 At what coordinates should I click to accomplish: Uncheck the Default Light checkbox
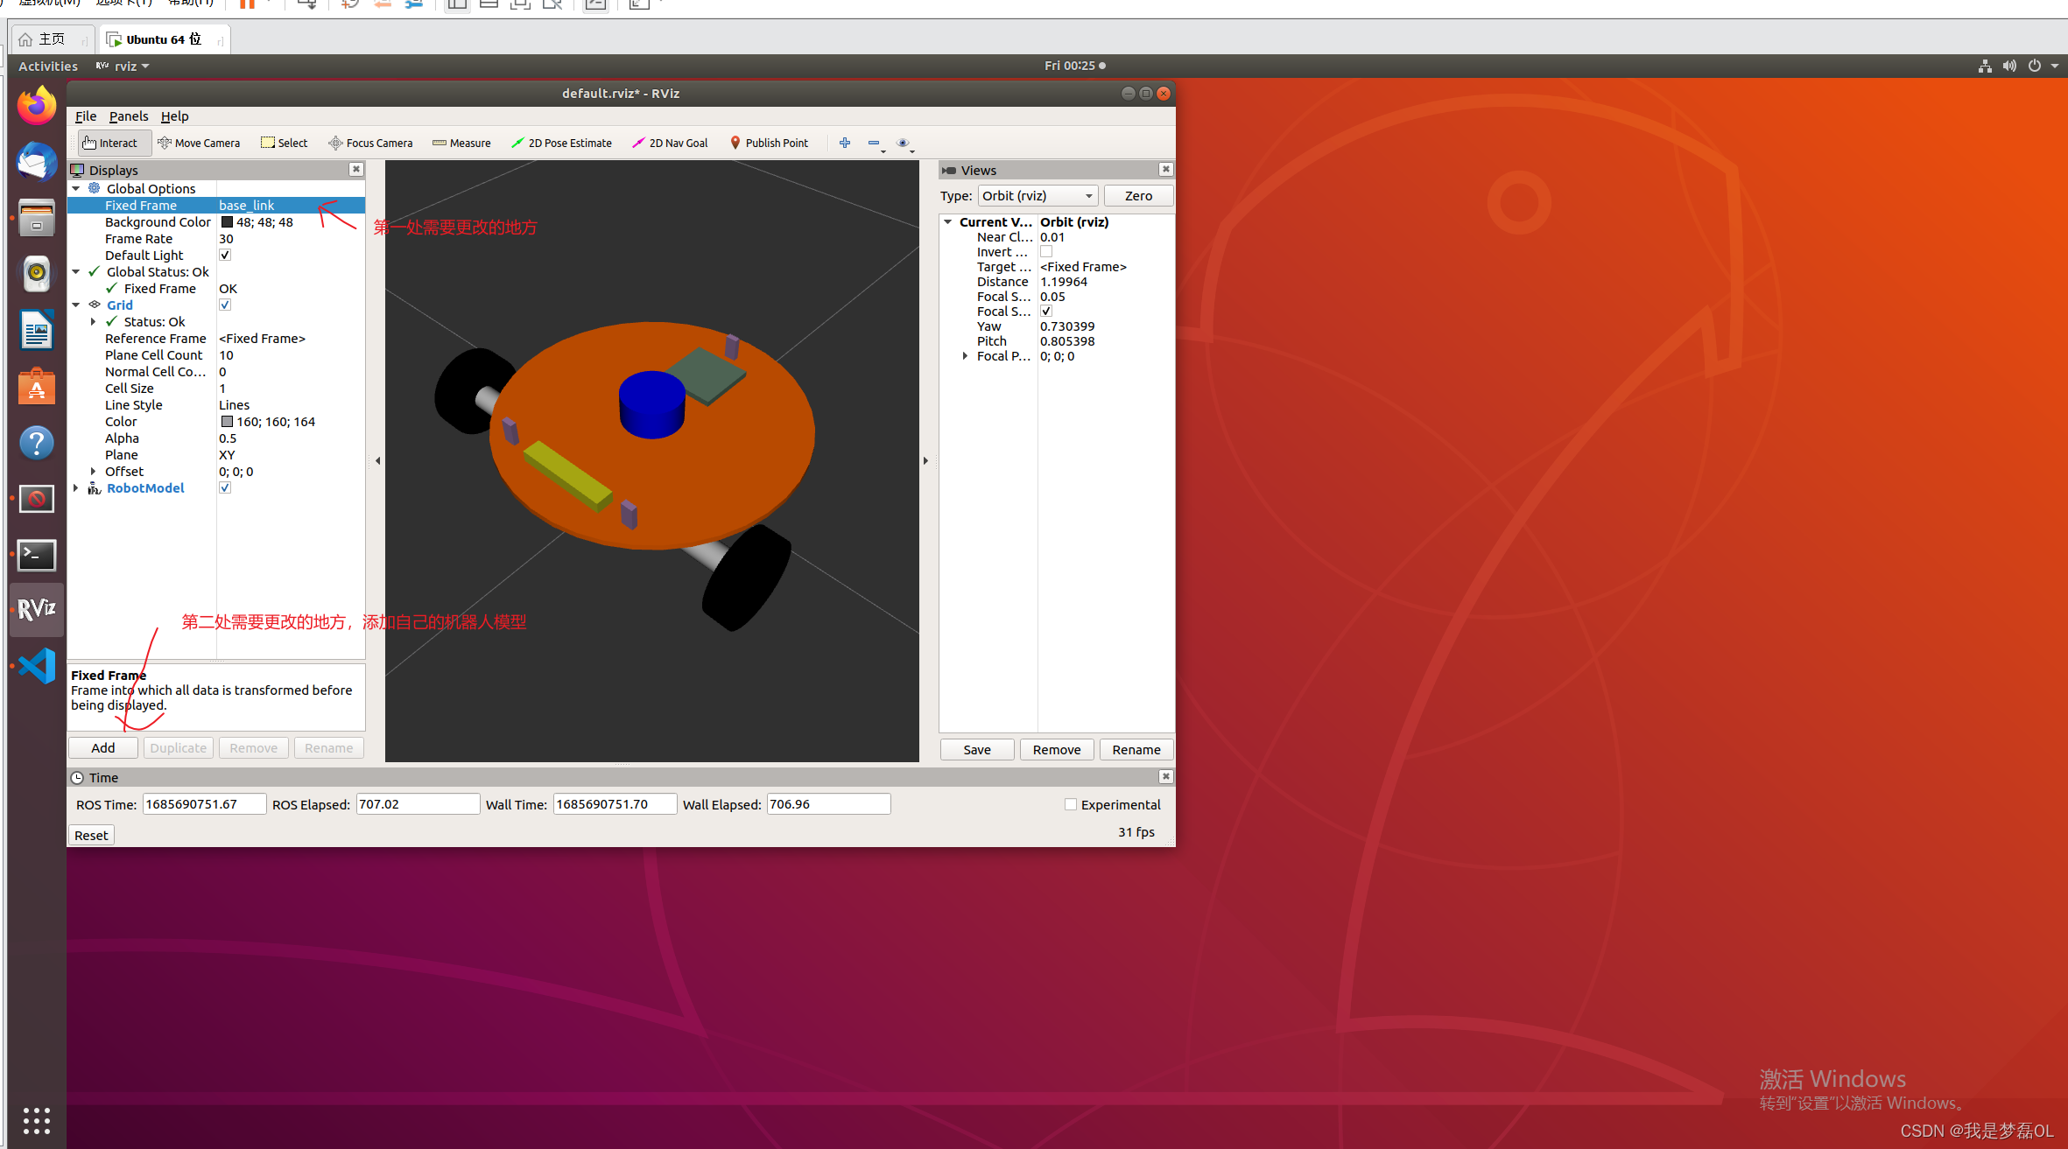pos(225,256)
